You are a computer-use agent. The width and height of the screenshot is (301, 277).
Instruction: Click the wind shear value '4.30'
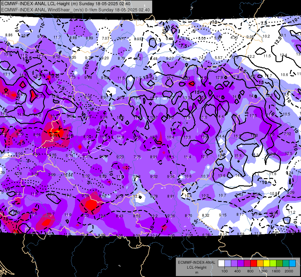point(234,38)
